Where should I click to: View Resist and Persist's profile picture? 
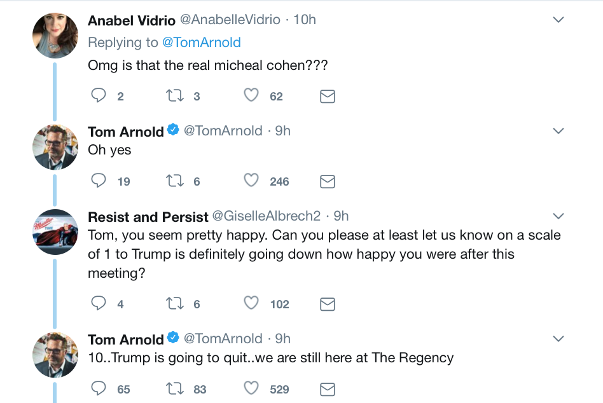55,231
